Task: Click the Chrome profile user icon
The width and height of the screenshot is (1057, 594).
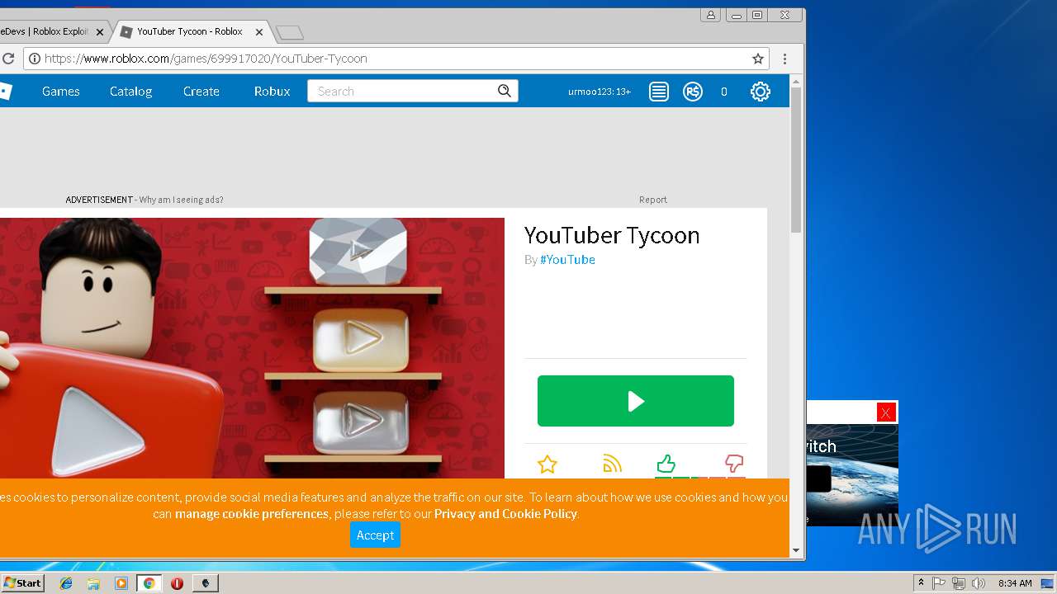Action: tap(710, 15)
